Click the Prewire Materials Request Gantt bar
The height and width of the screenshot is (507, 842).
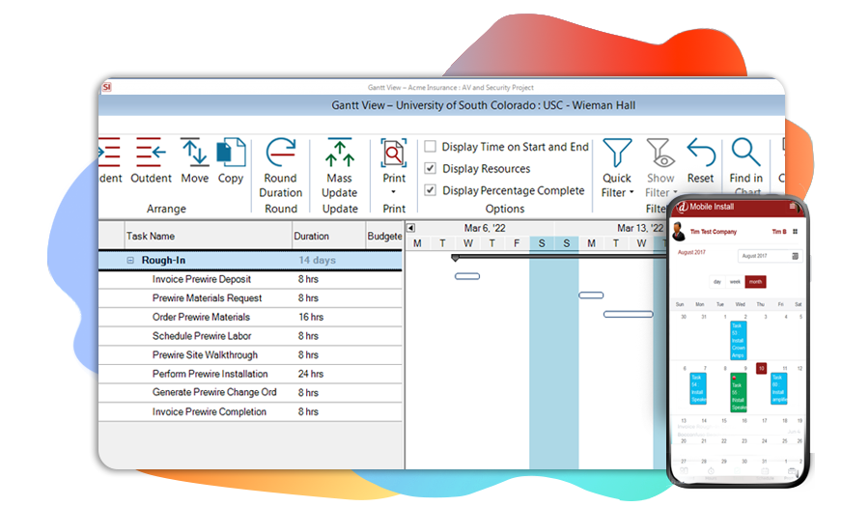pyautogui.click(x=591, y=296)
